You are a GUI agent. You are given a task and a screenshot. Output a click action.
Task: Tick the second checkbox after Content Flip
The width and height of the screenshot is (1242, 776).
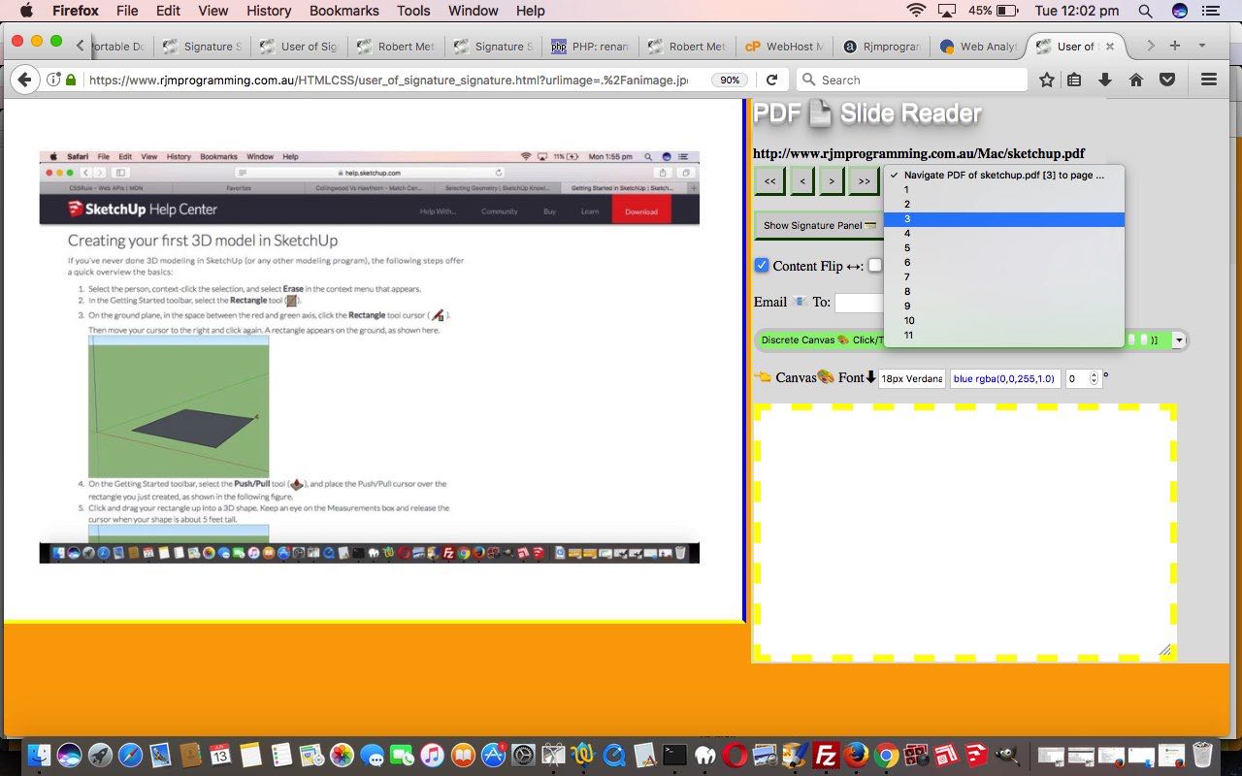(875, 265)
